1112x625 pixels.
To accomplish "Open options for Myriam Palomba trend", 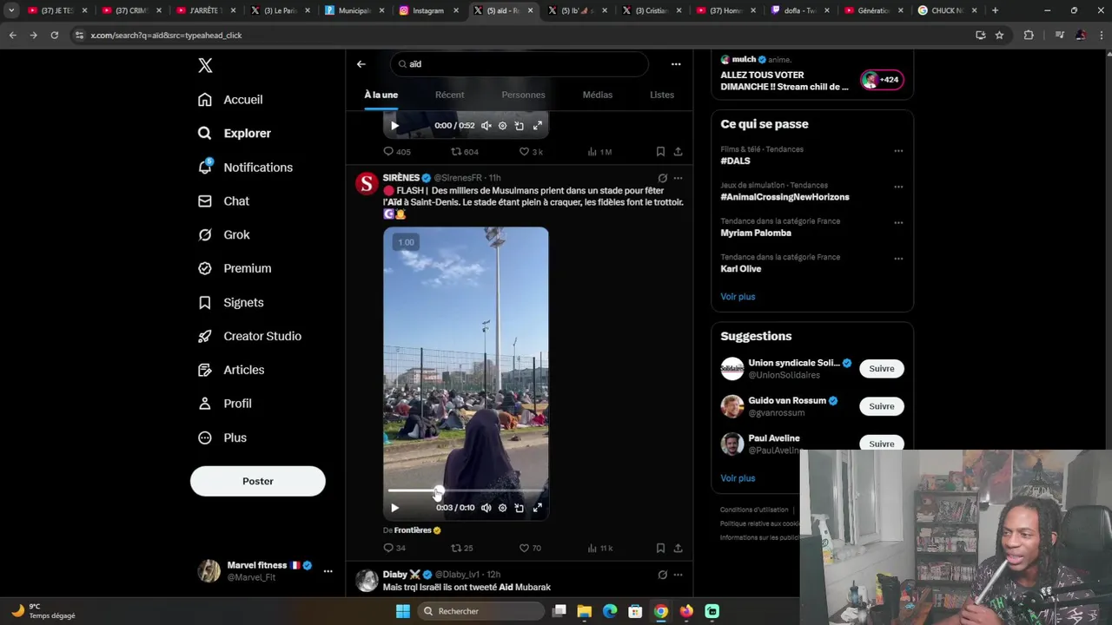I will 898,222.
